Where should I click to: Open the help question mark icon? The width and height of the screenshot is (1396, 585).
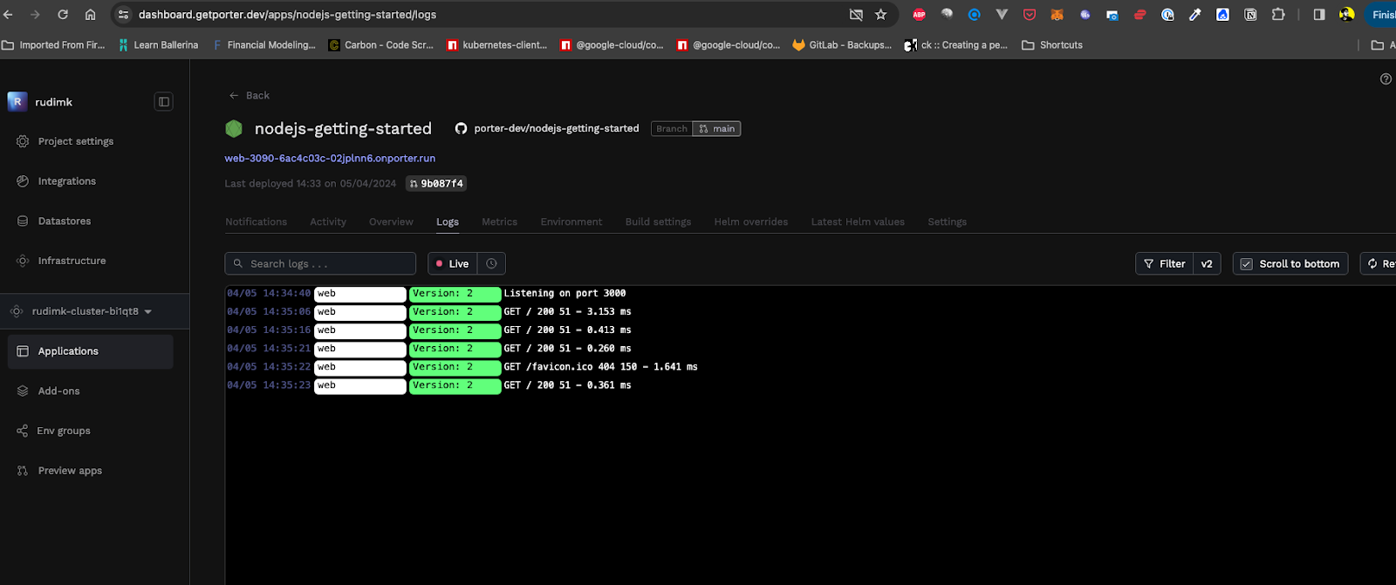click(1386, 79)
